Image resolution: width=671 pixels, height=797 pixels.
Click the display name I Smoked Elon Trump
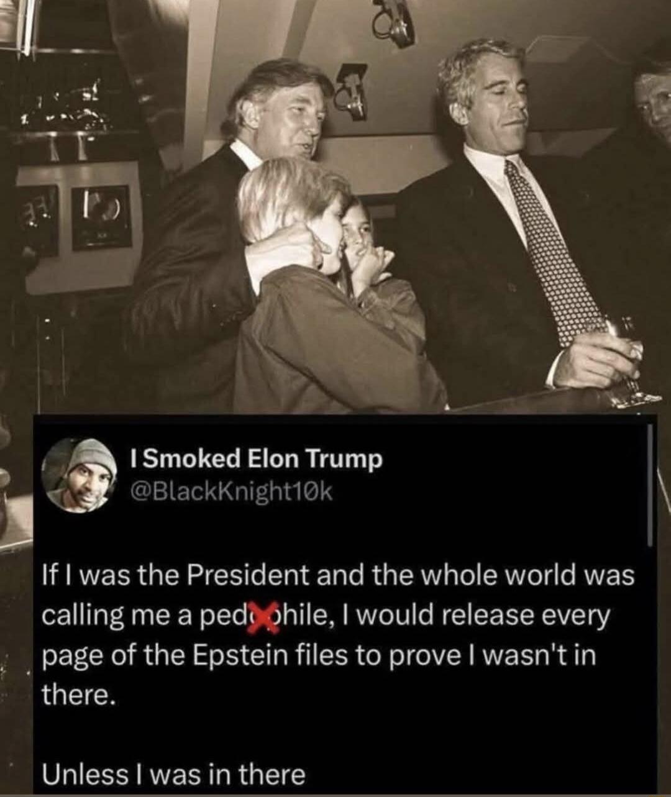click(x=256, y=459)
